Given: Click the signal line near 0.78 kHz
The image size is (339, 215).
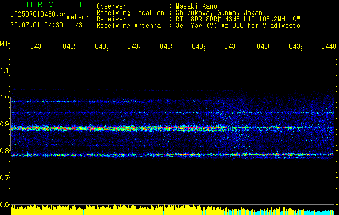Looking at the screenshot, I should 172,155.
